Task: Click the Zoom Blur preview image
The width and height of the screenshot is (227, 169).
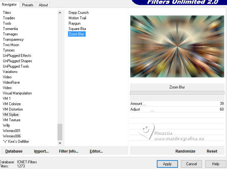Action: [177, 46]
